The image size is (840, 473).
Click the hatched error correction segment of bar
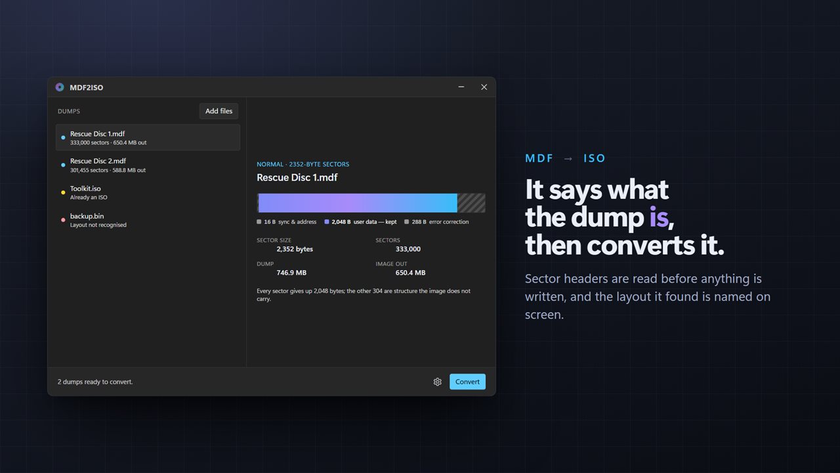(471, 203)
